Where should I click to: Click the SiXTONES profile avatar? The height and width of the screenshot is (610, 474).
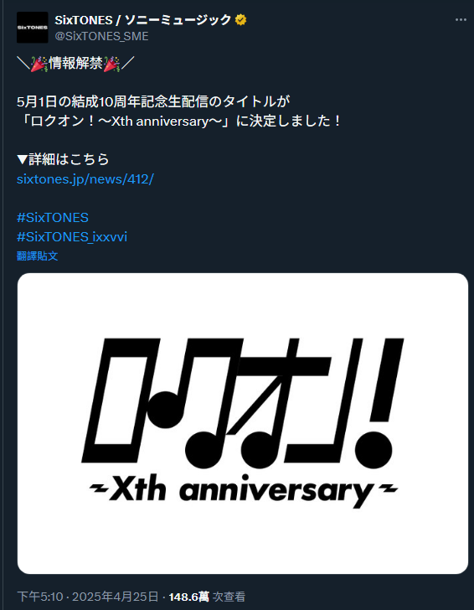click(33, 27)
